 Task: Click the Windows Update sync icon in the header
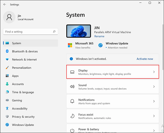(x=100, y=45)
